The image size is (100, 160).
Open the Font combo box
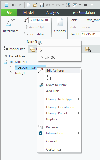point(91,20)
